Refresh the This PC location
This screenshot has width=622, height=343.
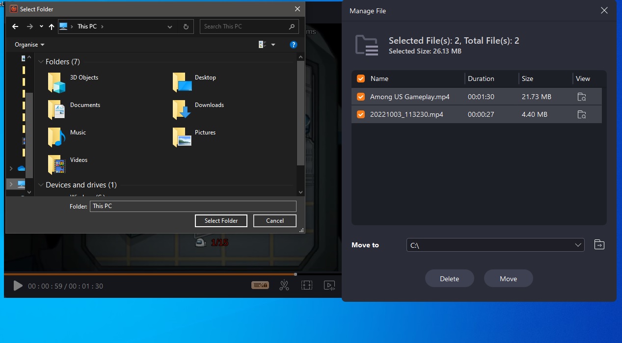[186, 26]
